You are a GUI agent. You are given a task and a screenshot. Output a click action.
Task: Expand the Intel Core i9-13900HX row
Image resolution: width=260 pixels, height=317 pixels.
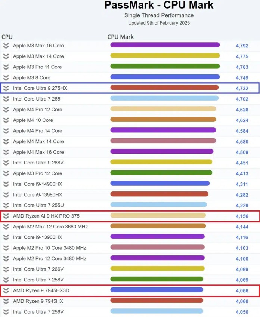[x=6, y=237]
